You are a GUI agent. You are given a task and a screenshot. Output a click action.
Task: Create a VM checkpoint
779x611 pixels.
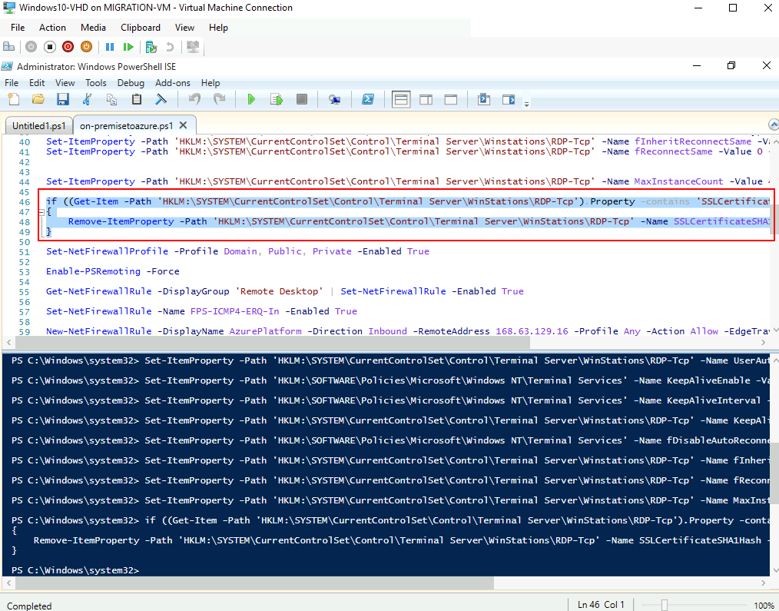click(151, 47)
